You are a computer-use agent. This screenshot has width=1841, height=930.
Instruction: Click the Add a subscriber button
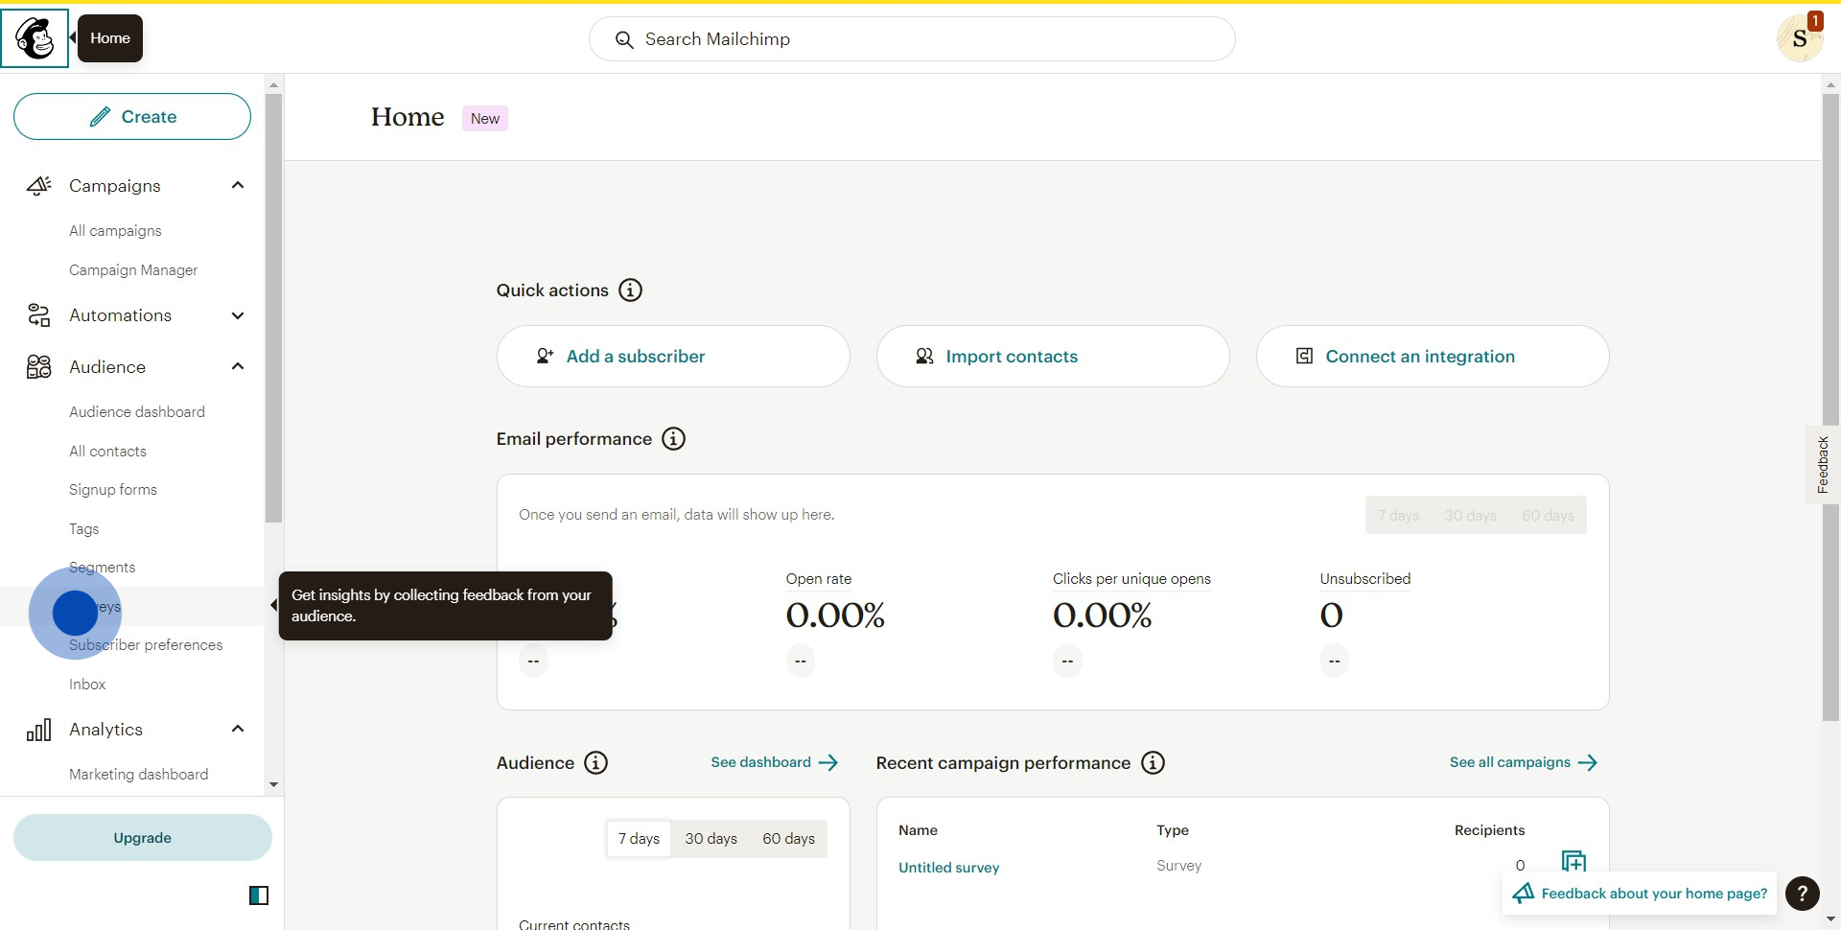click(672, 357)
